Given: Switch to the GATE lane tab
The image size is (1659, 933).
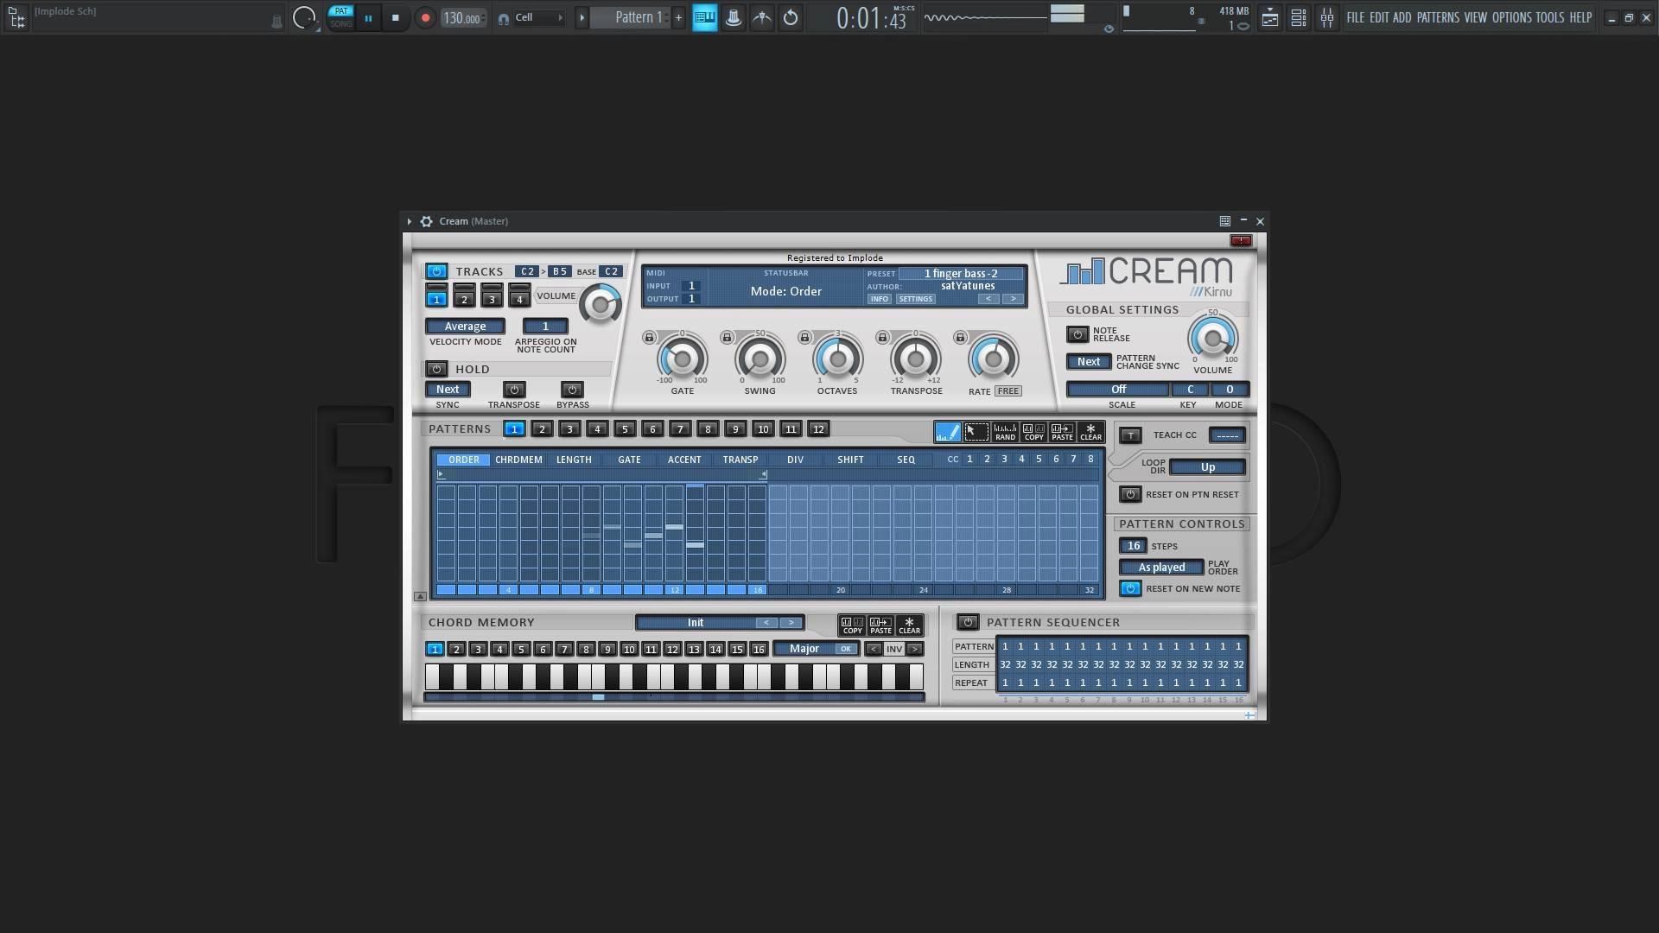Looking at the screenshot, I should click(x=629, y=460).
